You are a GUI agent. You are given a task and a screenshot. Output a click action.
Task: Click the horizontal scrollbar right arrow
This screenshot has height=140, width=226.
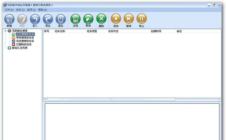[x=219, y=99]
